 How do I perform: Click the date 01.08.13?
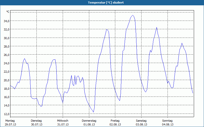tap(89, 124)
